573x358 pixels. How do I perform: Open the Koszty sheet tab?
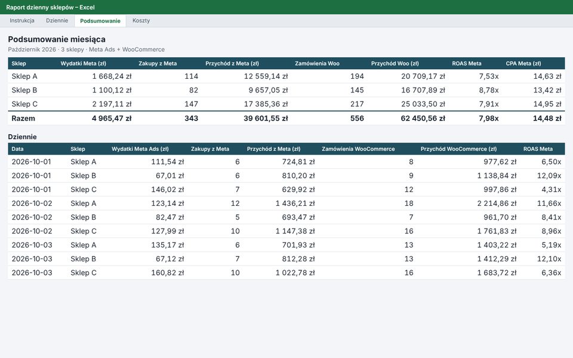(141, 20)
